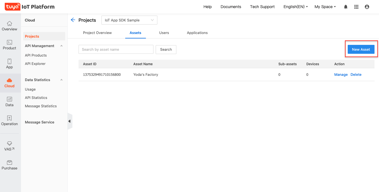The height and width of the screenshot is (192, 379).
Task: Collapse the API Management section
Action: 61,46
